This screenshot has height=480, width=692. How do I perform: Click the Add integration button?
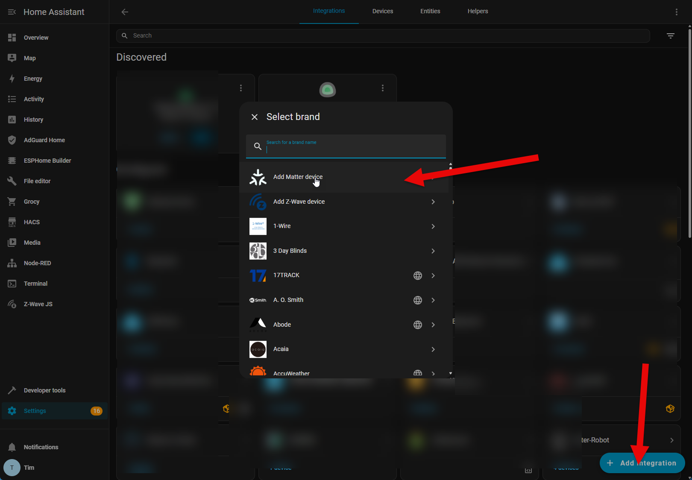pos(642,463)
